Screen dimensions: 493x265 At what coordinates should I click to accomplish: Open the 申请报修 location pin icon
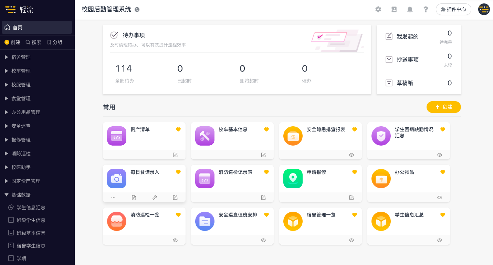pos(293,179)
